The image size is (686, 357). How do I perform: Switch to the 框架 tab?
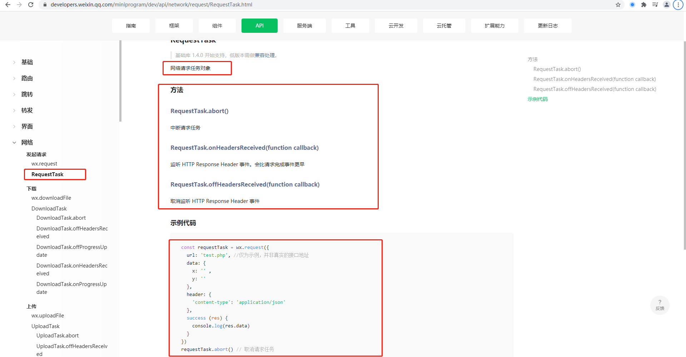pos(174,26)
